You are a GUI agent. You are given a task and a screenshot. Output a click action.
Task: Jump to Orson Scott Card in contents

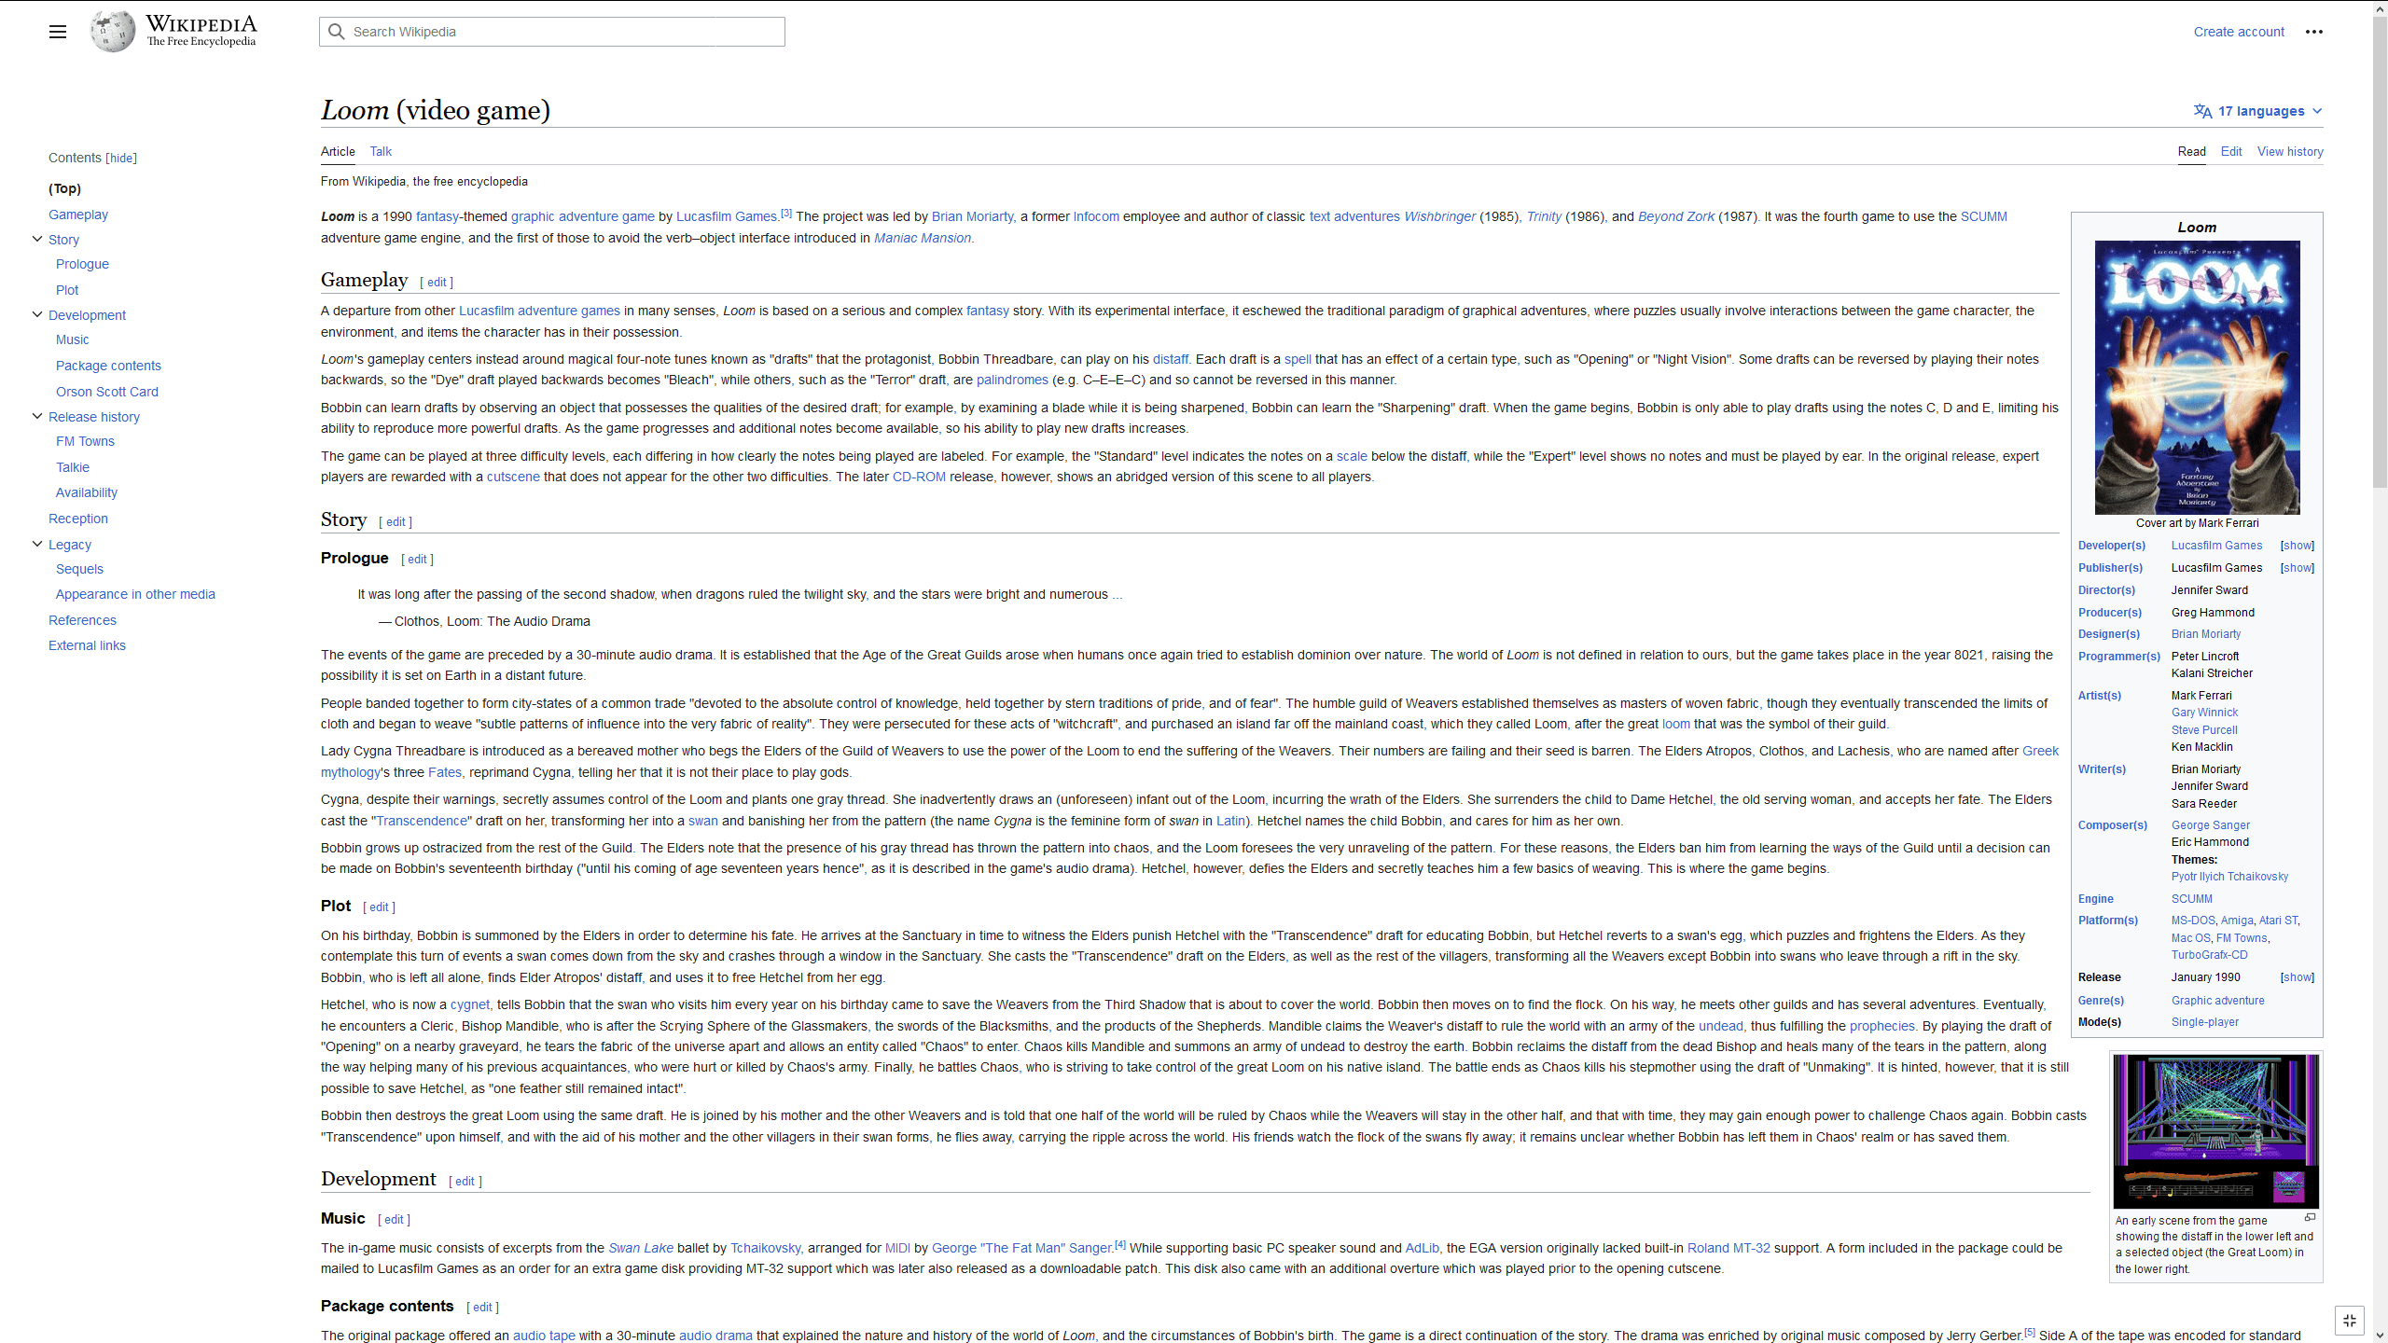click(107, 392)
